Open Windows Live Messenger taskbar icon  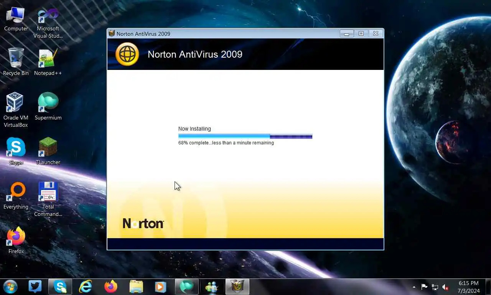coord(212,287)
